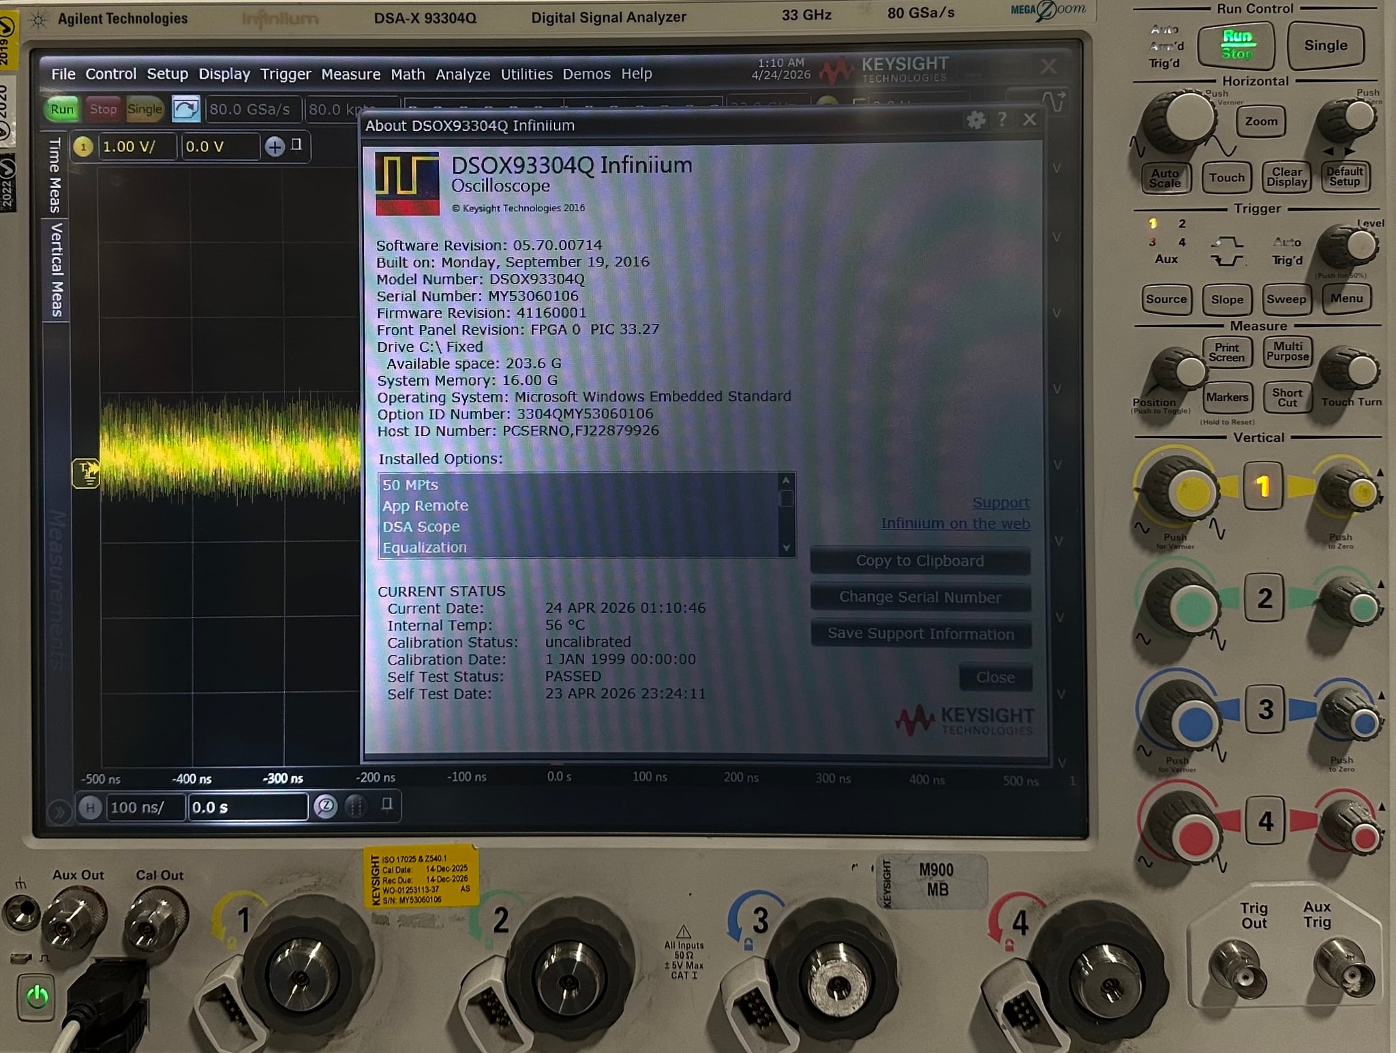The image size is (1396, 1053).
Task: Select the 100 ns/ time scale field
Action: click(145, 808)
